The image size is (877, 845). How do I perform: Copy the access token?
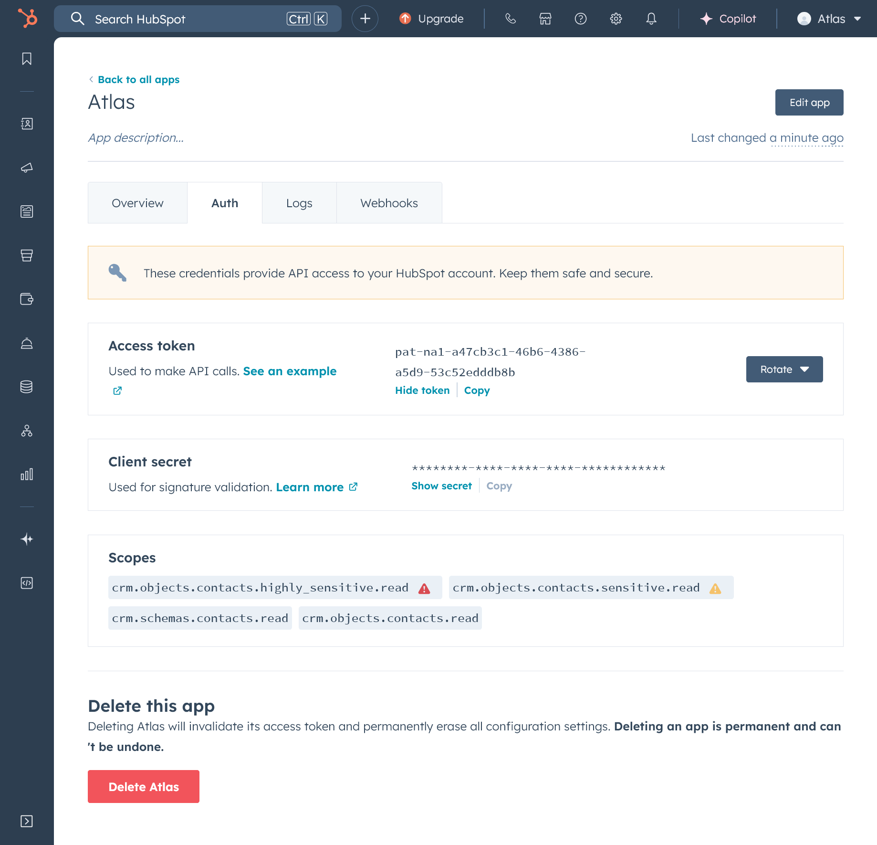tap(477, 390)
